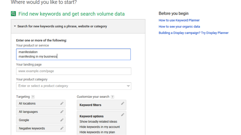
Task: Select the All locations targeting box
Action: coord(41,104)
